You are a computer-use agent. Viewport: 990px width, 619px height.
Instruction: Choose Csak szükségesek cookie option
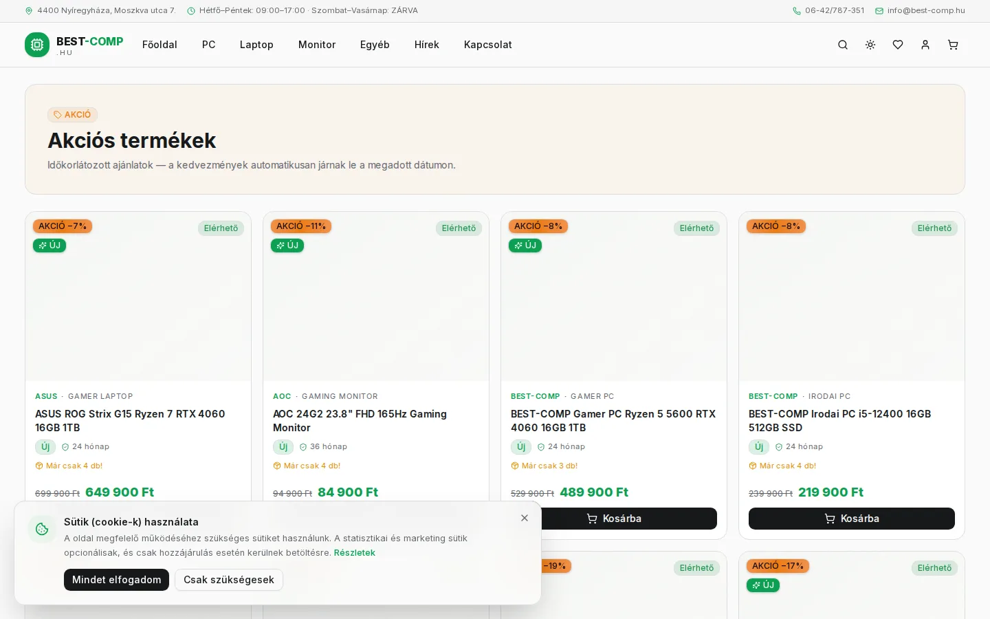tap(229, 580)
